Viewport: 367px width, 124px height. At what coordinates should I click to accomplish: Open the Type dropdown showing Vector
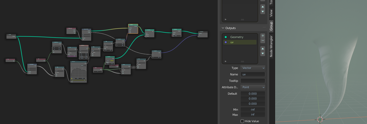253,68
